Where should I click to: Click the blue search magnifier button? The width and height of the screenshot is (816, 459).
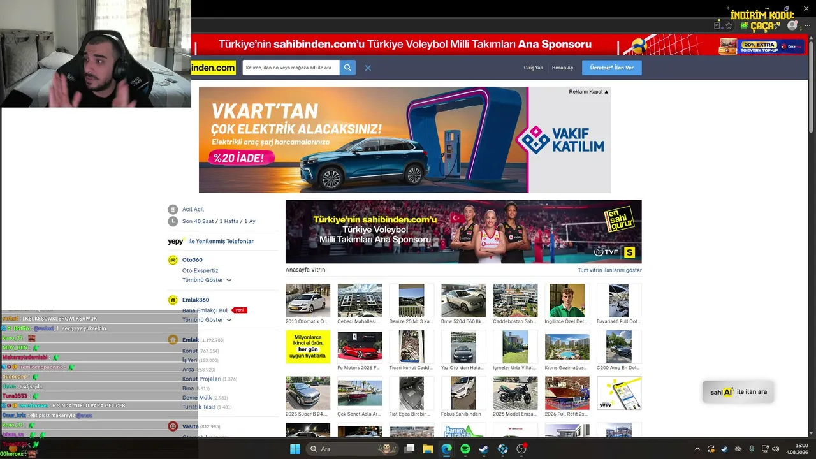point(347,68)
